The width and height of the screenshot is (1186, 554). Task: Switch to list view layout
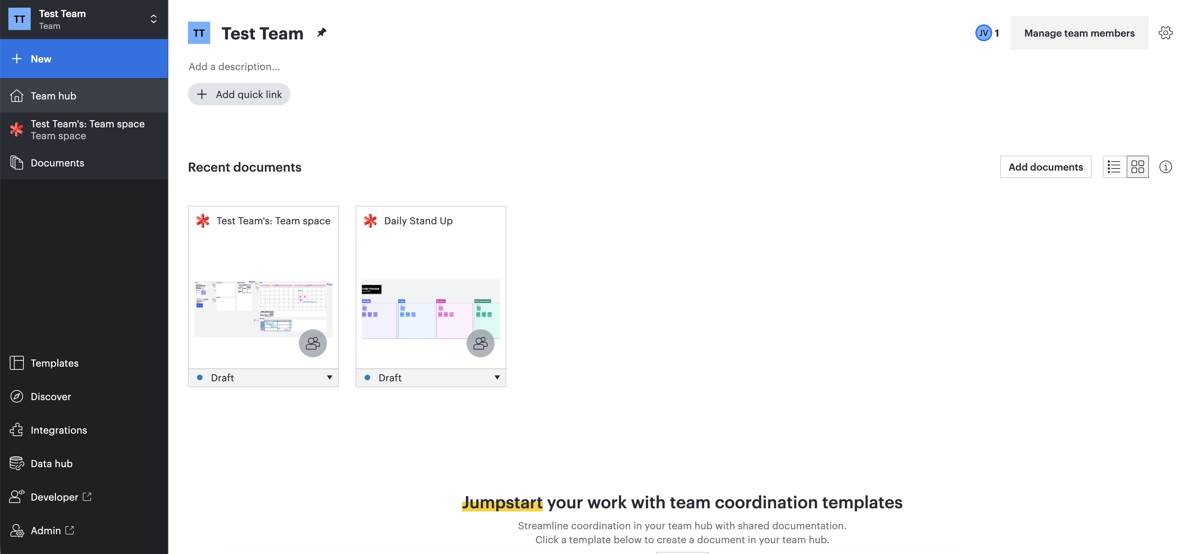coord(1114,167)
